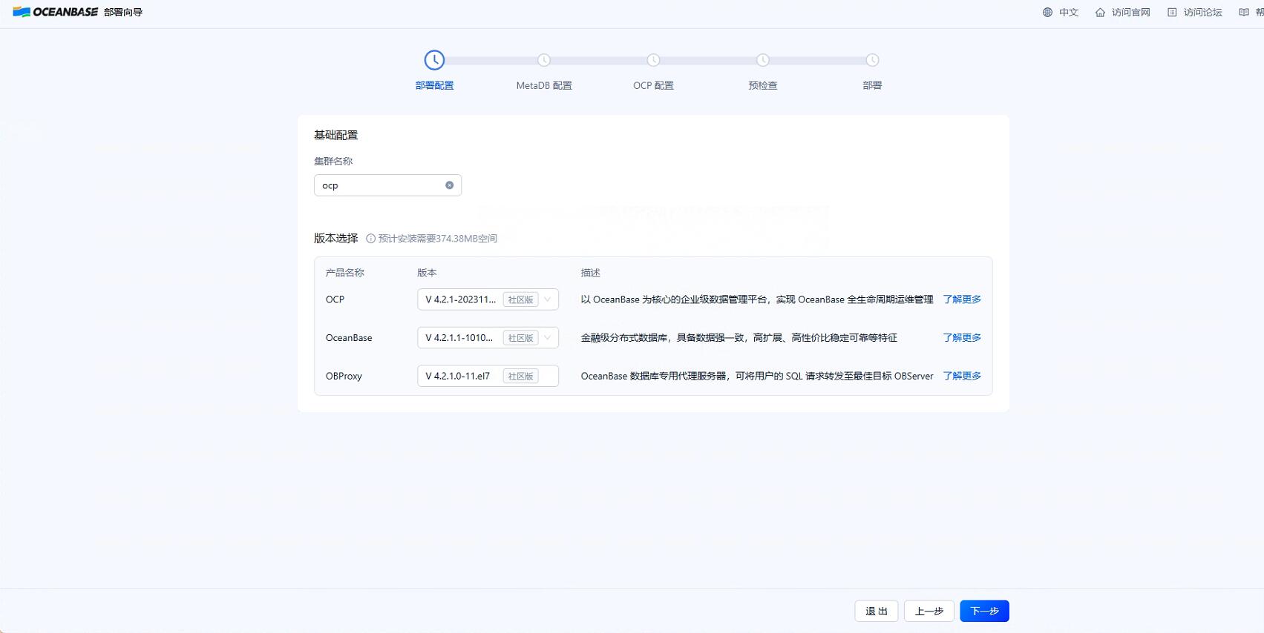Screen dimensions: 1264x633
Task: Click 了解更多 for OBProxy
Action: [962, 376]
